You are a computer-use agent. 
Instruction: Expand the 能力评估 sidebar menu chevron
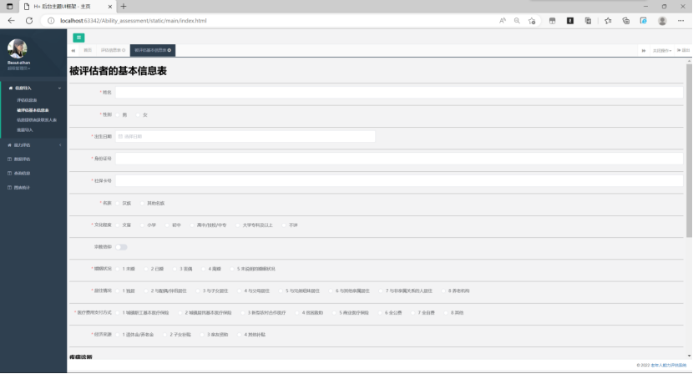(60, 145)
